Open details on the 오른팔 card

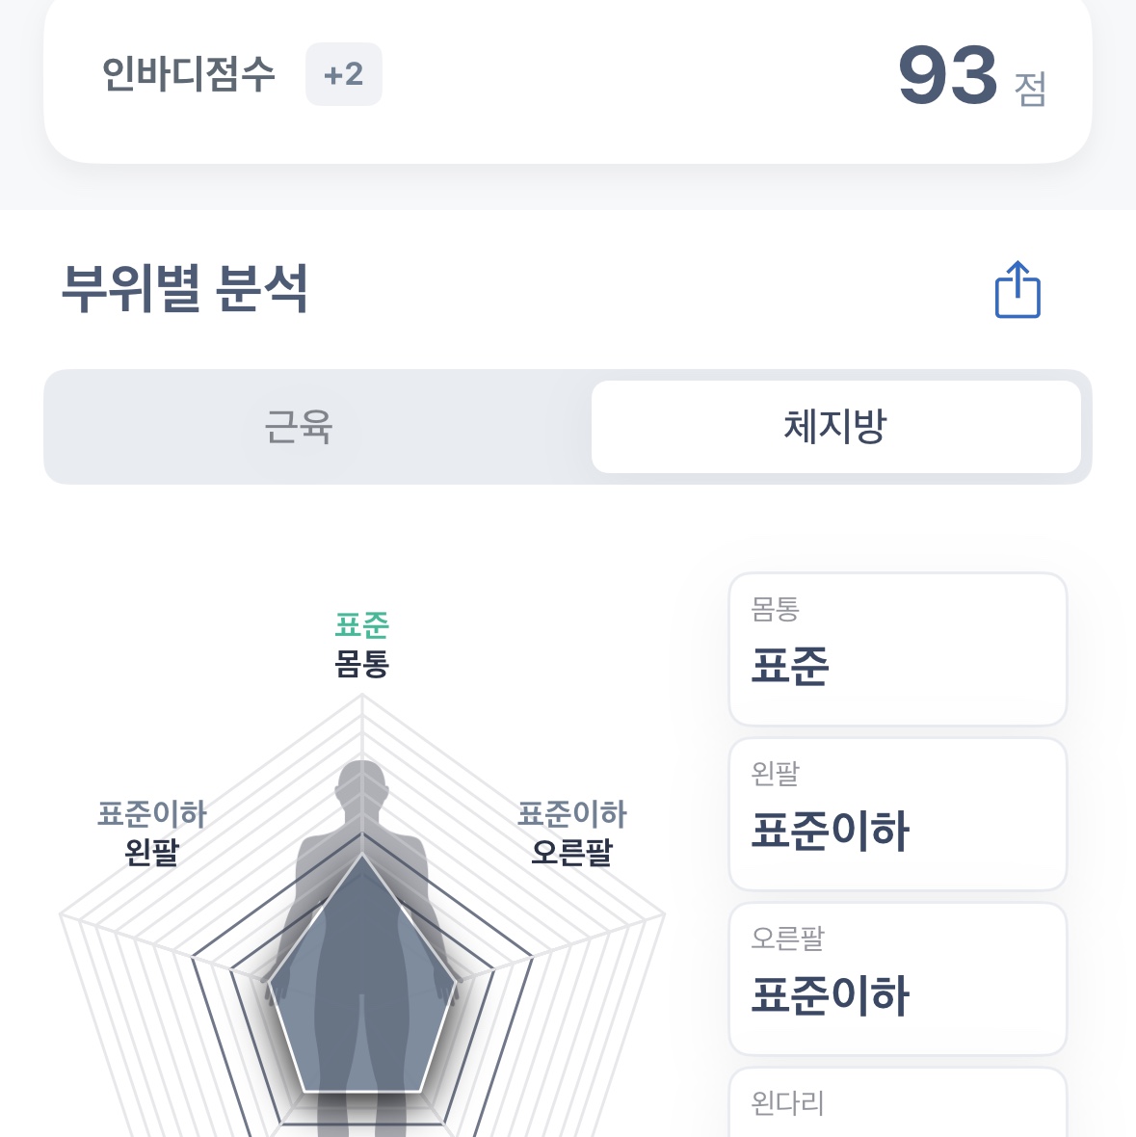coord(896,979)
